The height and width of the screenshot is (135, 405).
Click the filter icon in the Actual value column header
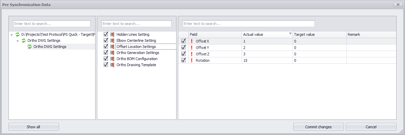pos(290,34)
